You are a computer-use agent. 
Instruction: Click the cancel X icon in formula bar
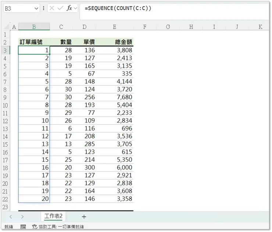(x=52, y=8)
